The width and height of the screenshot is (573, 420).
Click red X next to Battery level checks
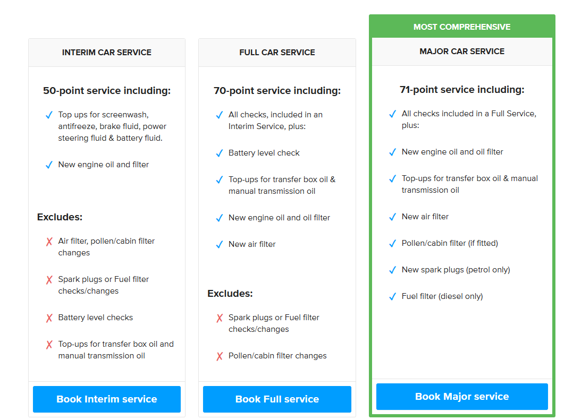pyautogui.click(x=49, y=318)
